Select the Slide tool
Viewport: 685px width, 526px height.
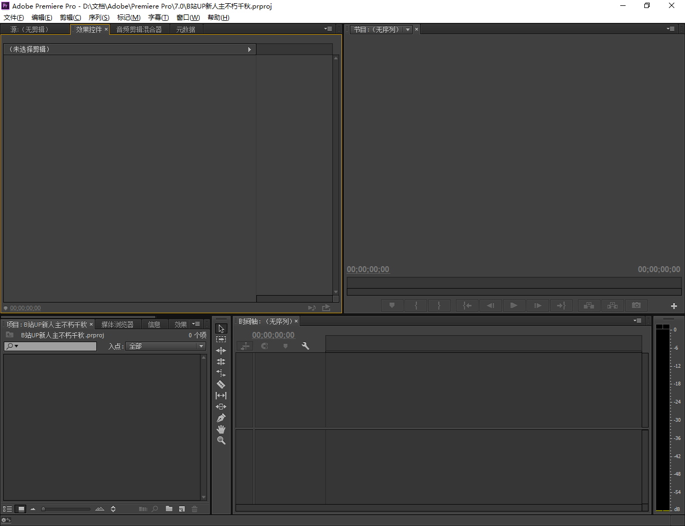(221, 407)
